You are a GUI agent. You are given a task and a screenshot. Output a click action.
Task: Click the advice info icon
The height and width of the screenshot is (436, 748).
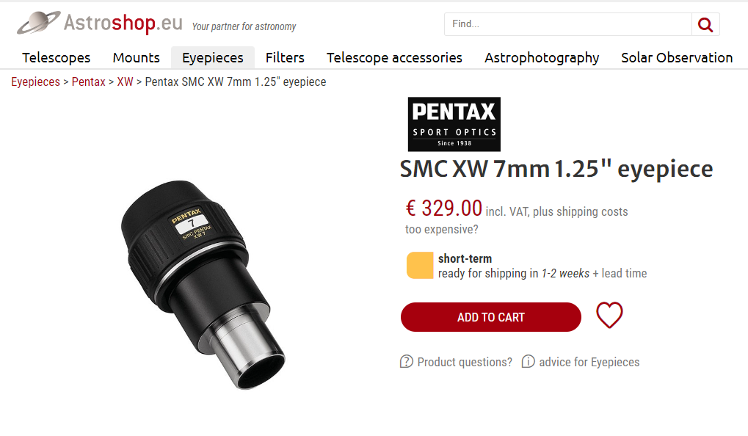(528, 362)
